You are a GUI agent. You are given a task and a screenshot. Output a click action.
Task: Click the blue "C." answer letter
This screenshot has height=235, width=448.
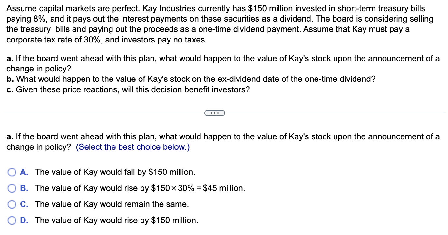(24, 204)
